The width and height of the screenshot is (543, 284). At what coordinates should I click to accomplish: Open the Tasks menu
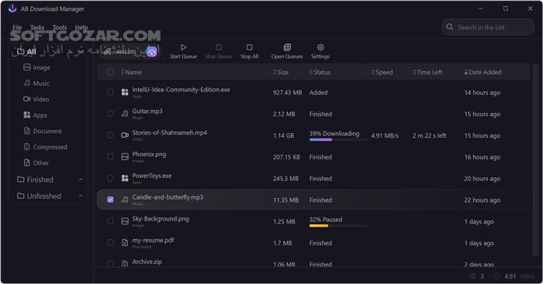click(37, 27)
